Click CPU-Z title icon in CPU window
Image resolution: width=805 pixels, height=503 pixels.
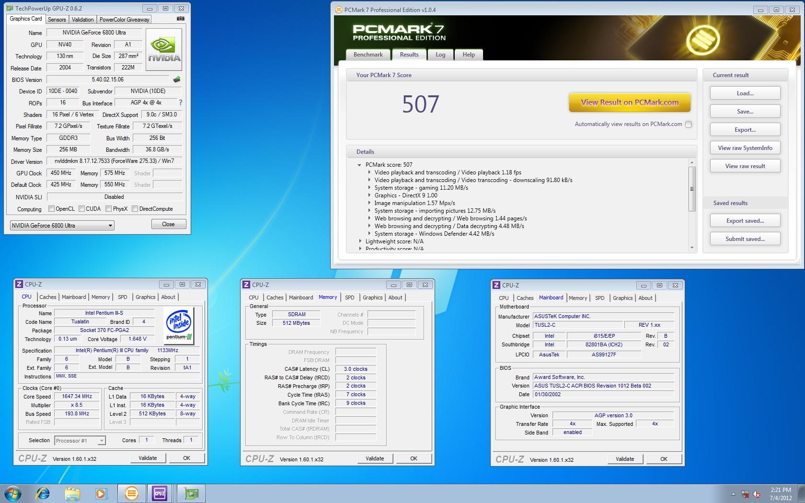pos(19,284)
